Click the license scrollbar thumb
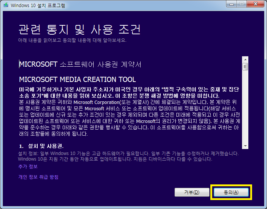 click(x=245, y=67)
